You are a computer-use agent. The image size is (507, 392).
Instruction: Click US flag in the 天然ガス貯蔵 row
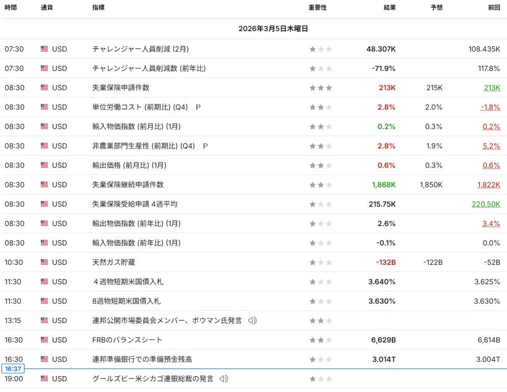pyautogui.click(x=44, y=262)
